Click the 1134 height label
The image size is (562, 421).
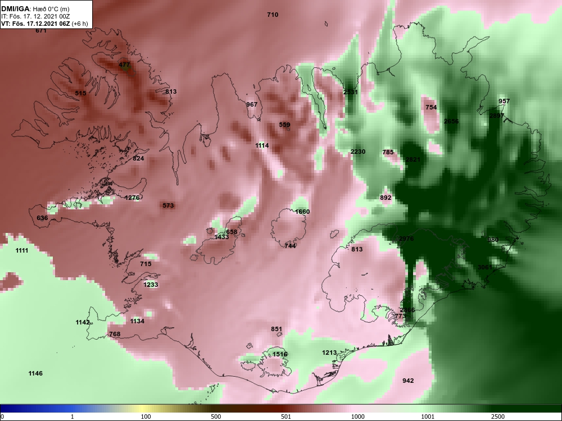[137, 321]
